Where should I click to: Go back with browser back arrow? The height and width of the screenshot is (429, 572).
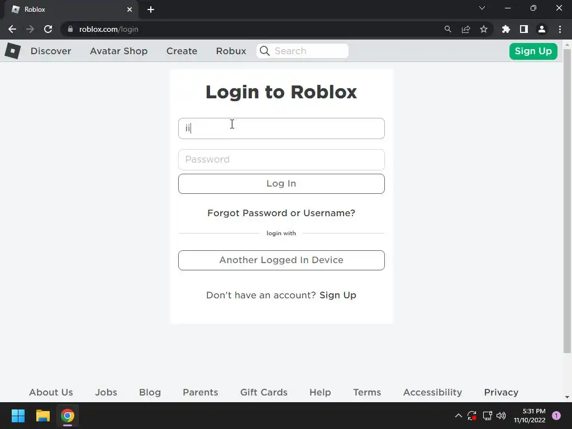tap(12, 29)
